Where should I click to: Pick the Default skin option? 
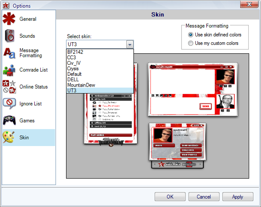(100, 74)
